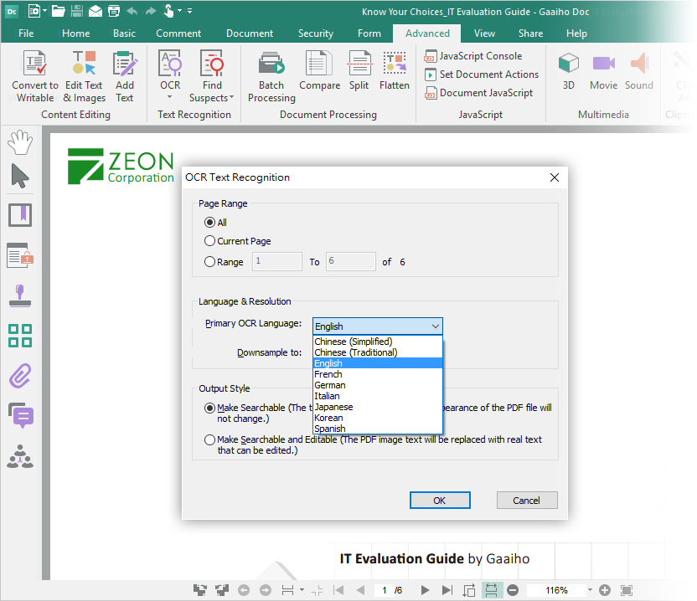The height and width of the screenshot is (601, 697).
Task: Open the Stamp panel in sidebar
Action: tap(20, 295)
